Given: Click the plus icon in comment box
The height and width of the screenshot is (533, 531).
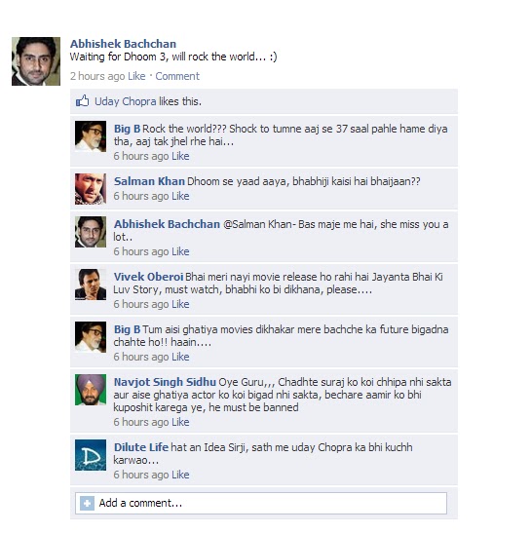Looking at the screenshot, I should pyautogui.click(x=87, y=503).
